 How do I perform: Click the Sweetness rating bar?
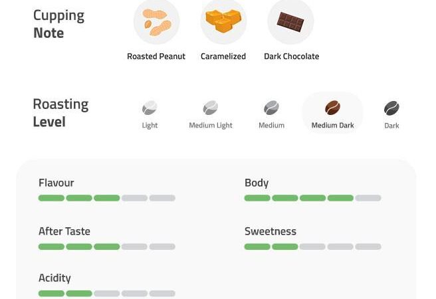pos(312,247)
